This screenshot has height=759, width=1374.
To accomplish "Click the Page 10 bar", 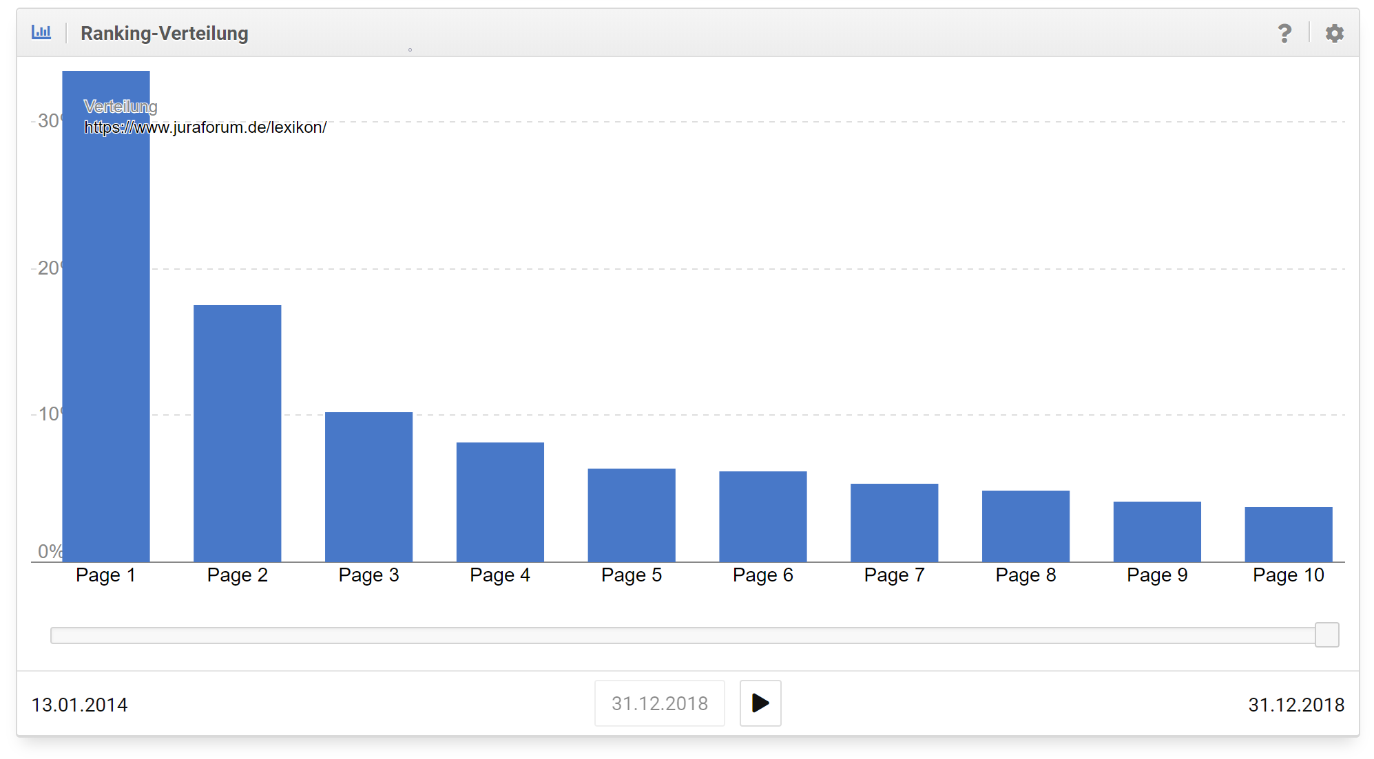I will 1288,535.
